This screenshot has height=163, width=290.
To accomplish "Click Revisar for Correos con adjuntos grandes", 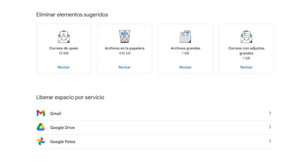I will [246, 67].
